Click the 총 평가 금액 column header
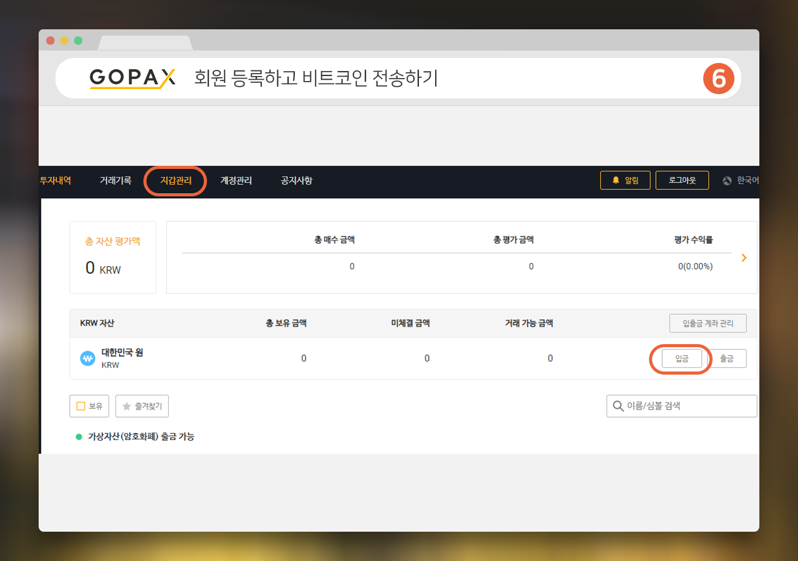 [514, 239]
